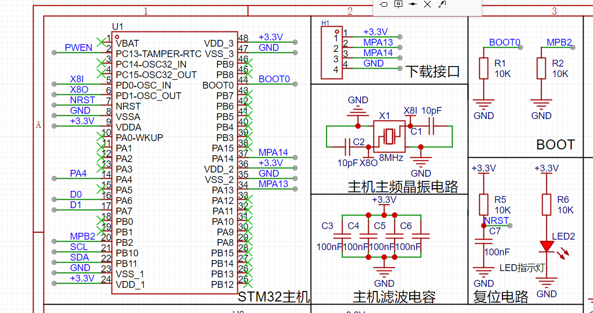This screenshot has height=313, width=593.
Task: Select the voltage probe tool
Action: point(442,4)
